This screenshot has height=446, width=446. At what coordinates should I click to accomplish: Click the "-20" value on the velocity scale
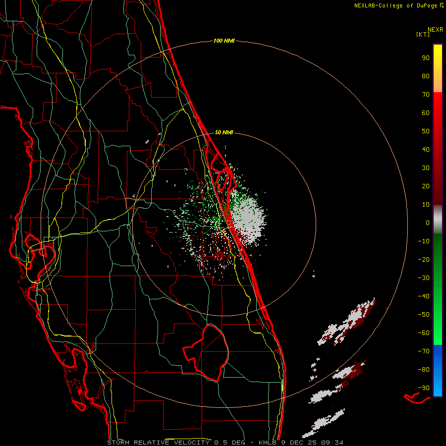tap(424, 260)
